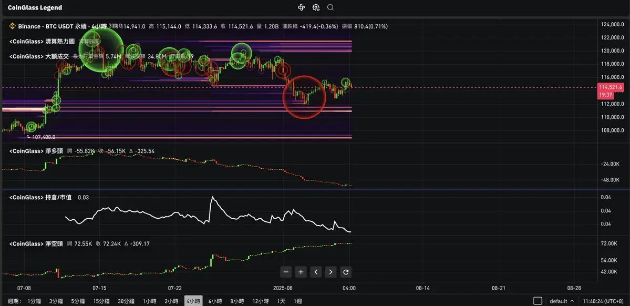Click the 07-08 date label
This screenshot has height=306, width=630.
point(24,288)
